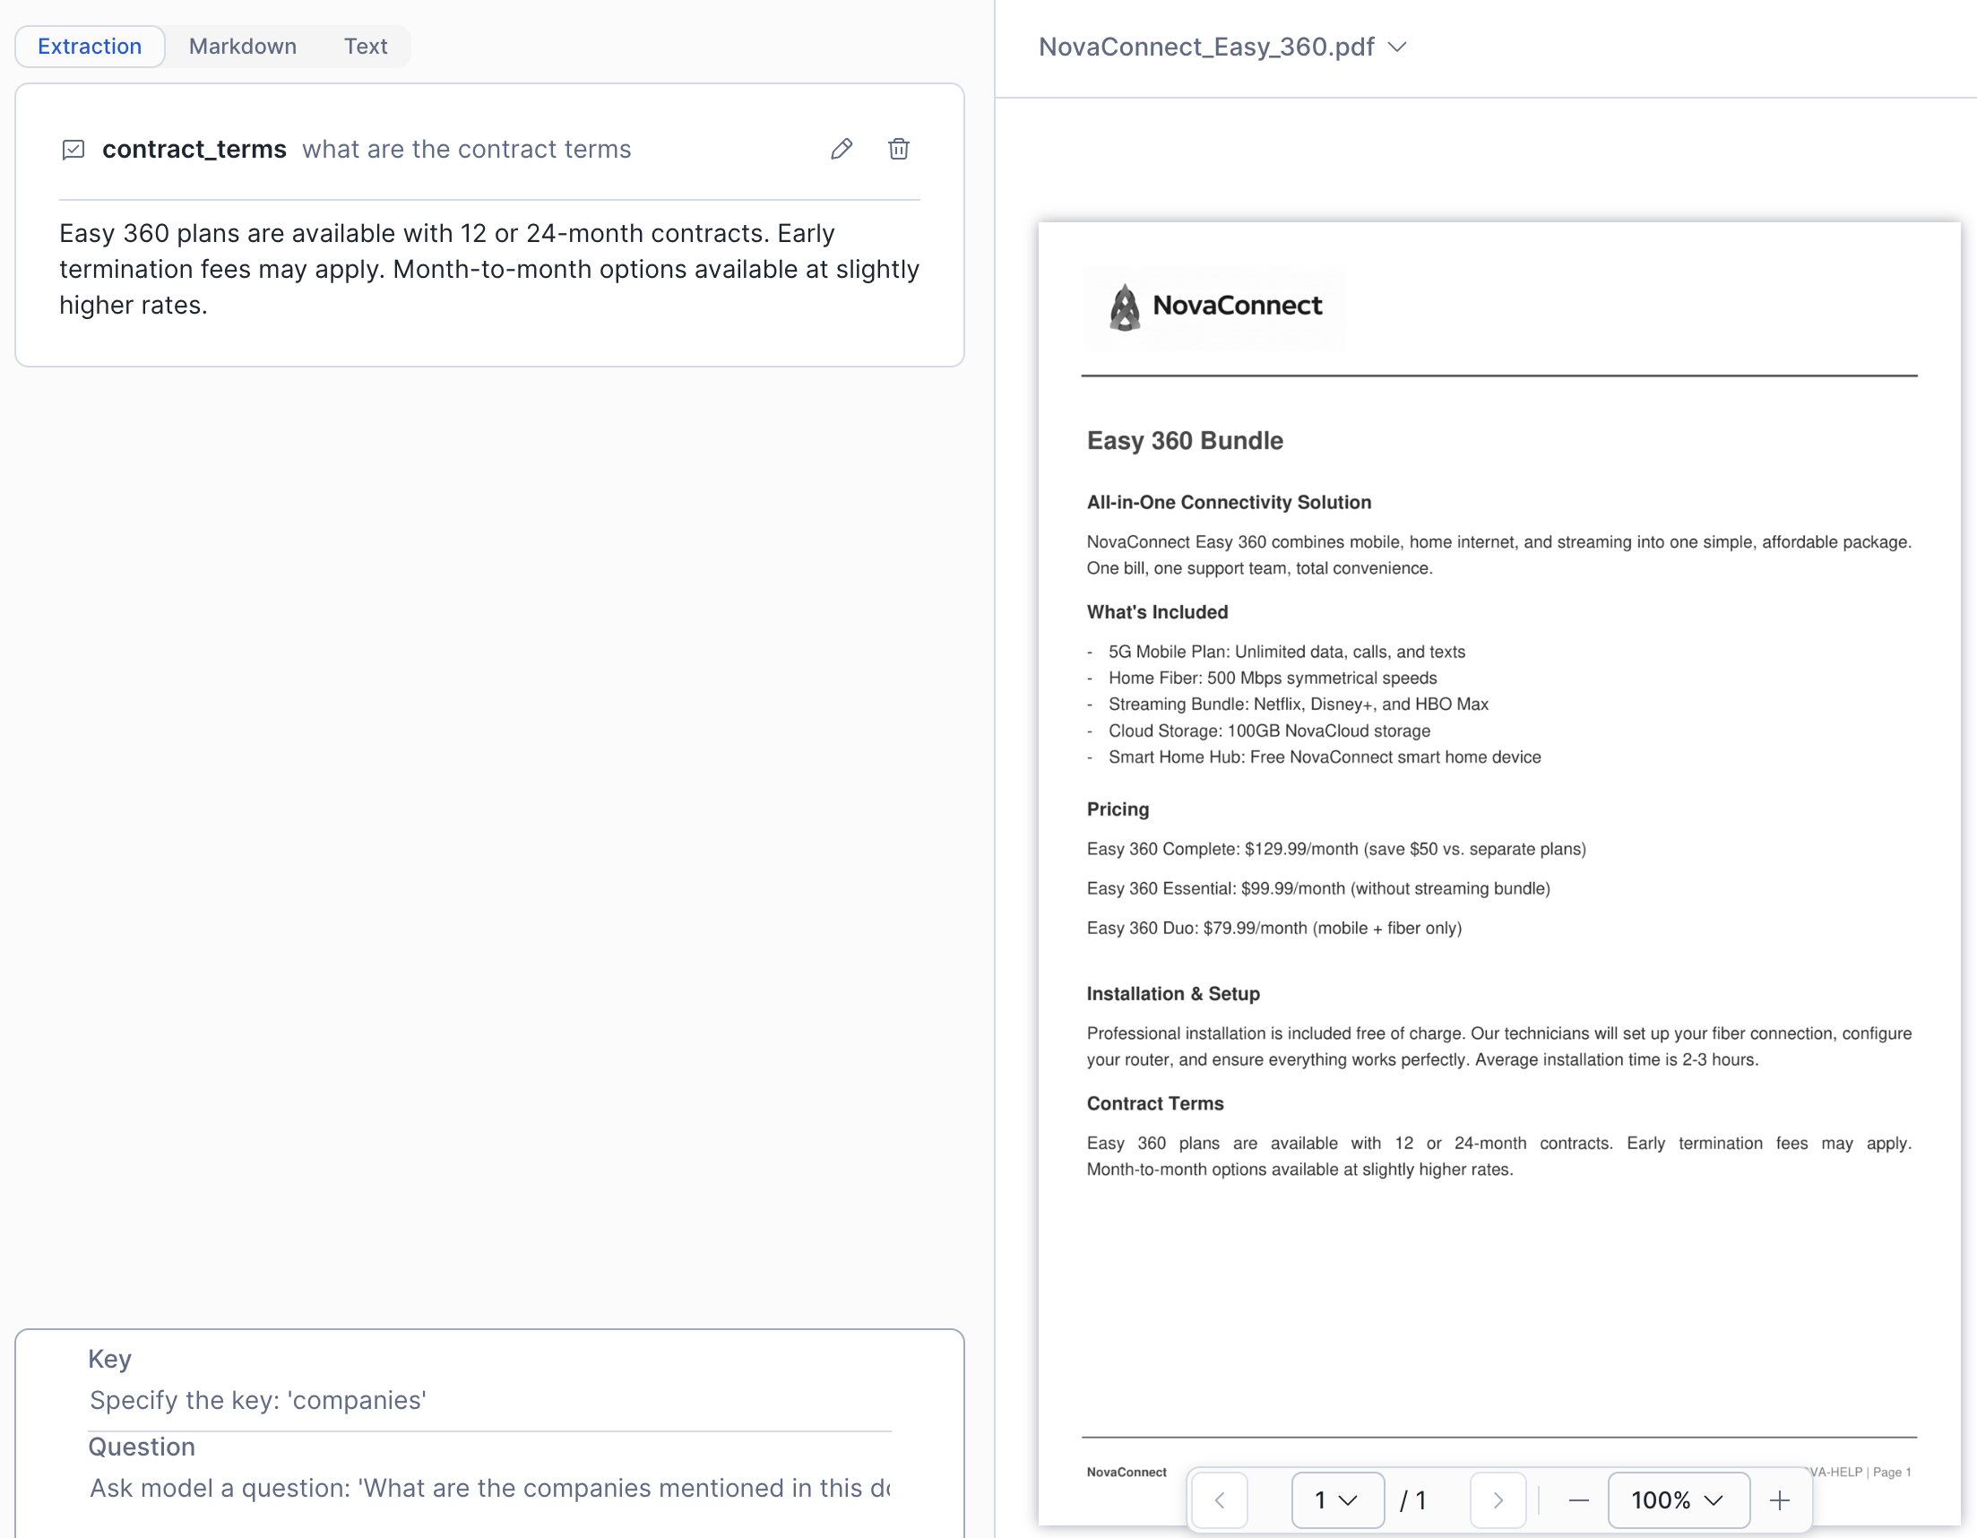This screenshot has width=1977, height=1538.
Task: Click the contract_terms key label
Action: 194,150
